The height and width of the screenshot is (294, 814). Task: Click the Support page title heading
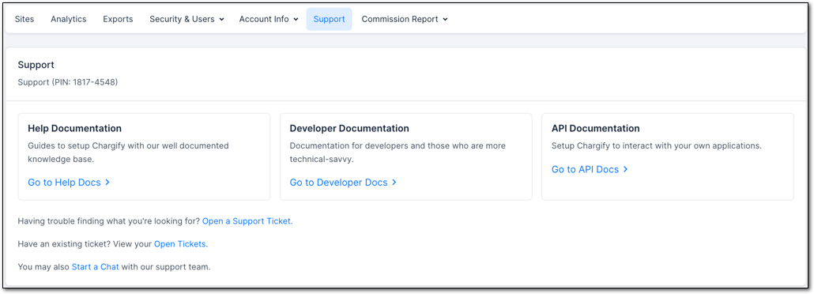click(x=36, y=65)
